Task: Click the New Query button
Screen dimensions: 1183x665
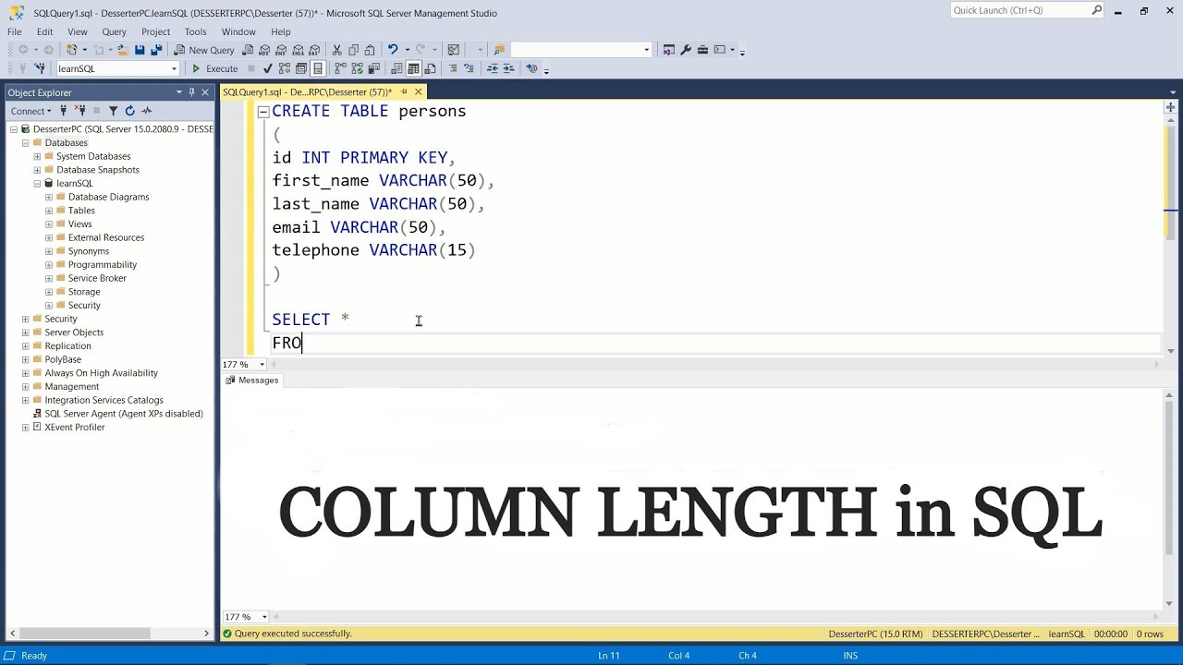Action: click(204, 50)
